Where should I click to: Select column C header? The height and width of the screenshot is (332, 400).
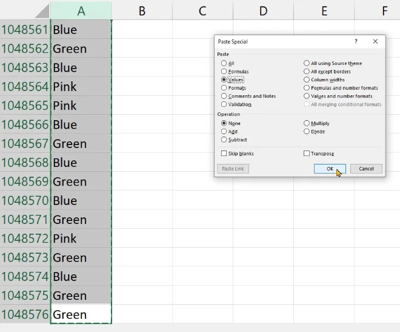click(202, 11)
